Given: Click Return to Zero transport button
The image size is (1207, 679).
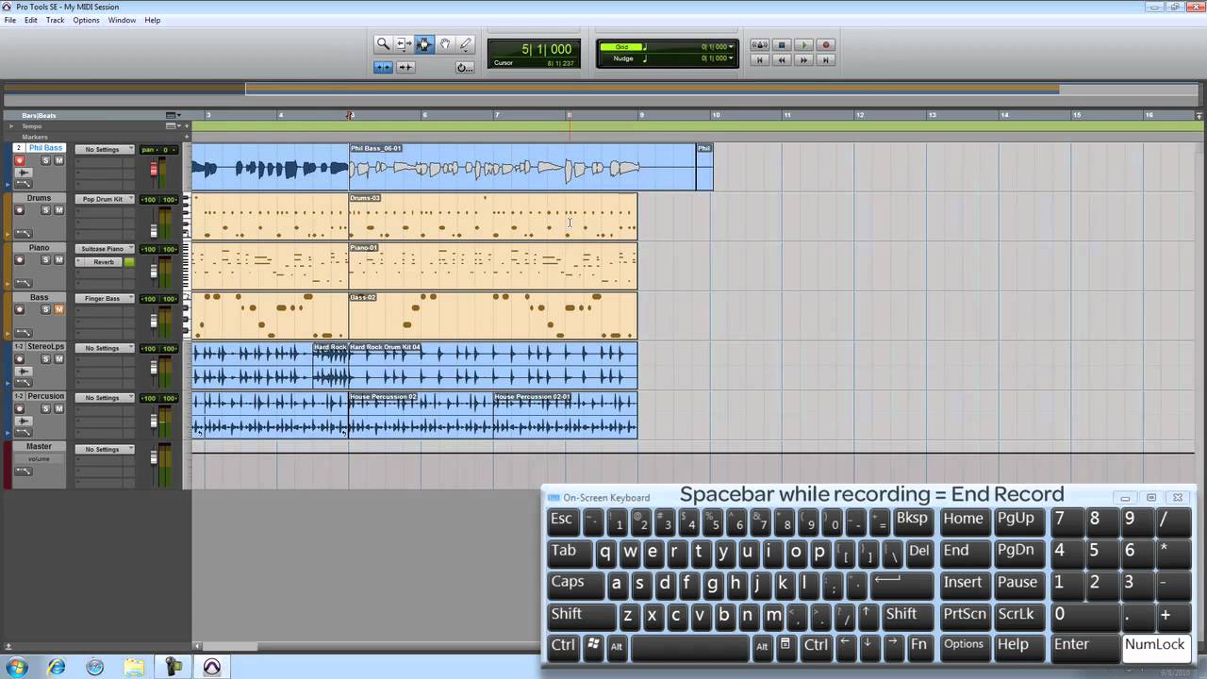Looking at the screenshot, I should click(759, 59).
